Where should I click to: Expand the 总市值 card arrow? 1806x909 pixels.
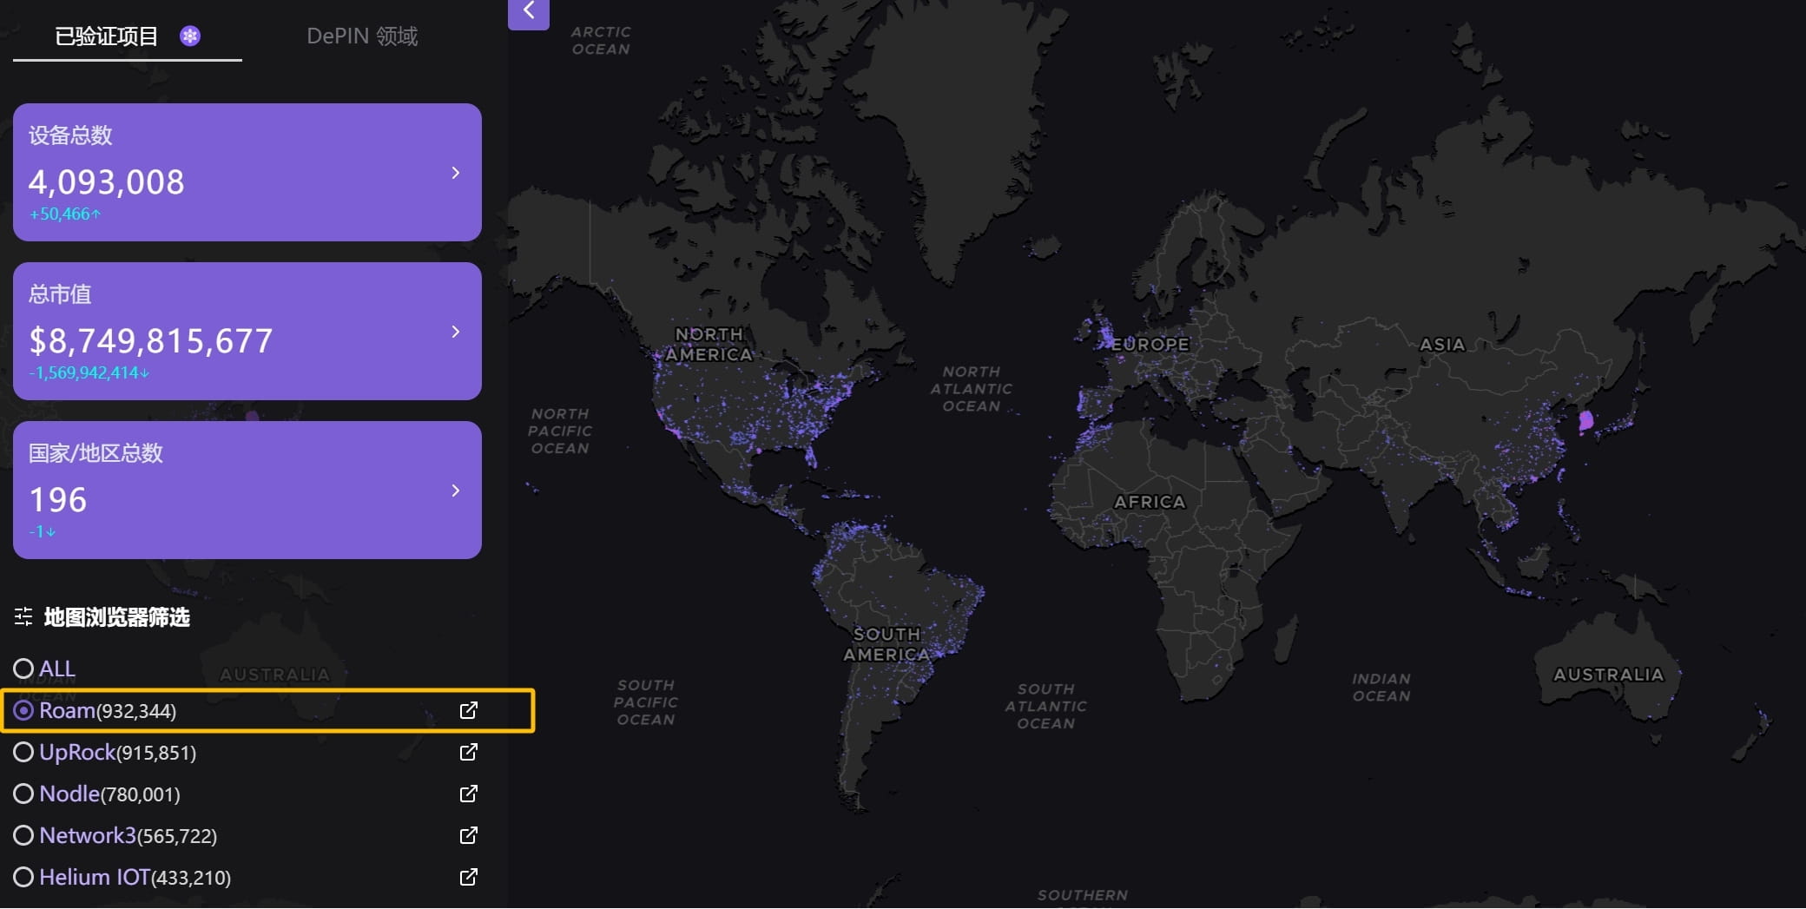click(x=456, y=332)
